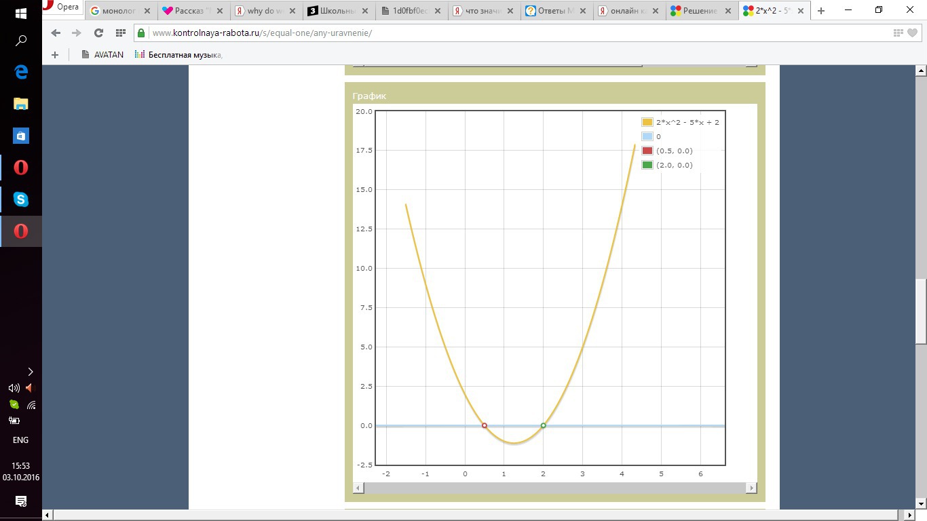Reload the page with the refresh icon
The height and width of the screenshot is (521, 927).
tap(98, 33)
